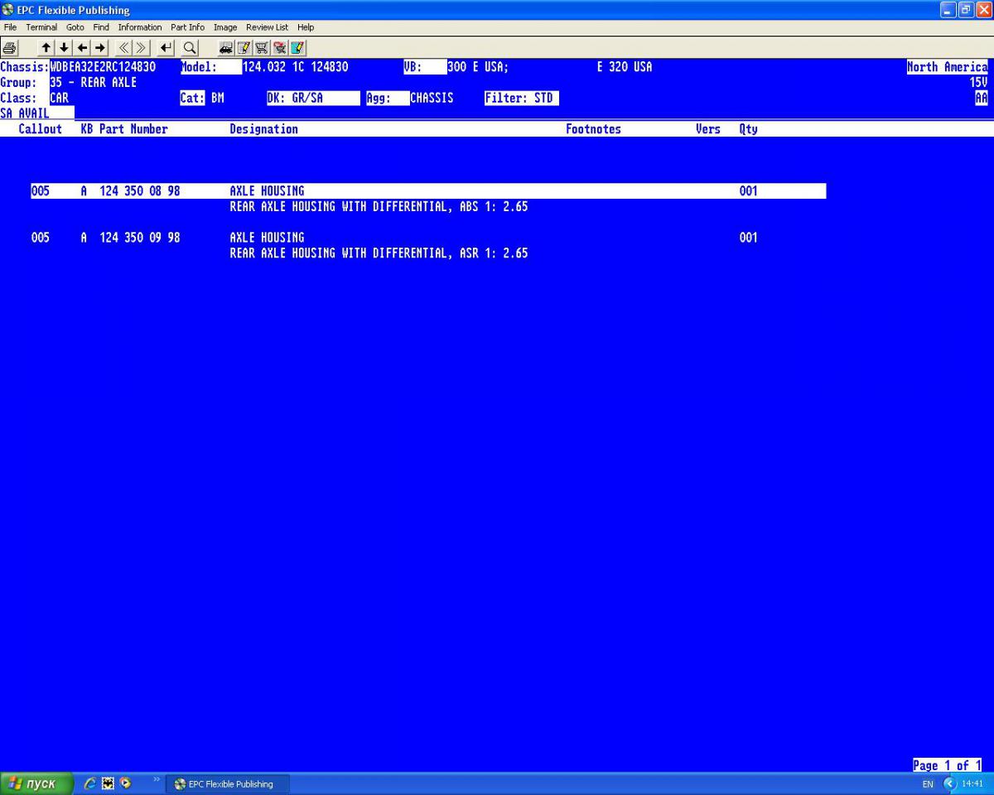
Task: Open the Terminal menu
Action: point(41,27)
